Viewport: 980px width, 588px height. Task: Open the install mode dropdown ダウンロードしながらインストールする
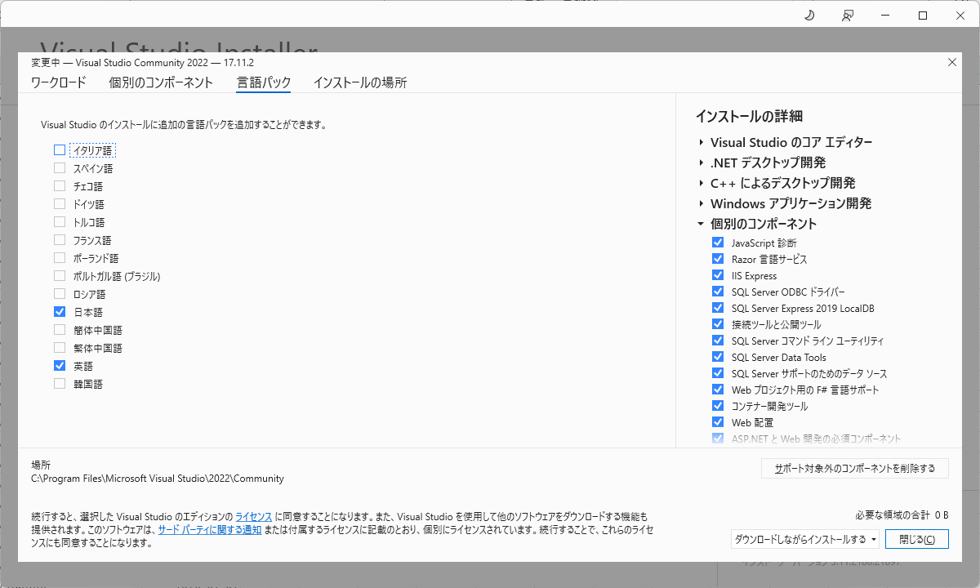pyautogui.click(x=805, y=539)
